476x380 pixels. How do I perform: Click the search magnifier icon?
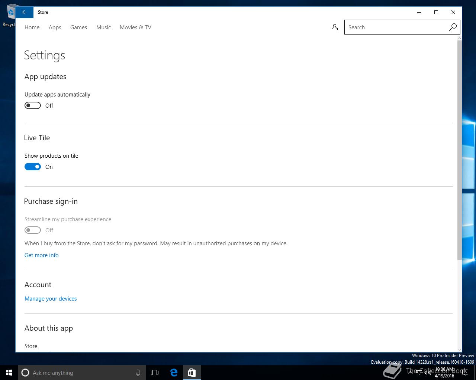(453, 27)
